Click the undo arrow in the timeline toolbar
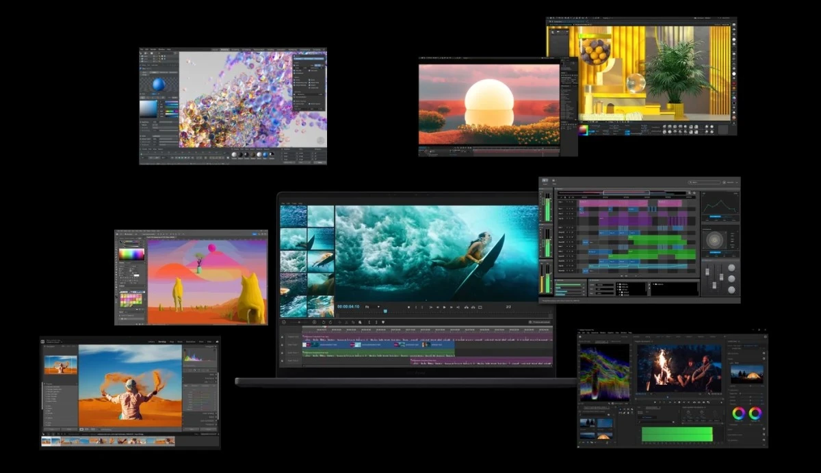This screenshot has width=821, height=473. coord(324,322)
